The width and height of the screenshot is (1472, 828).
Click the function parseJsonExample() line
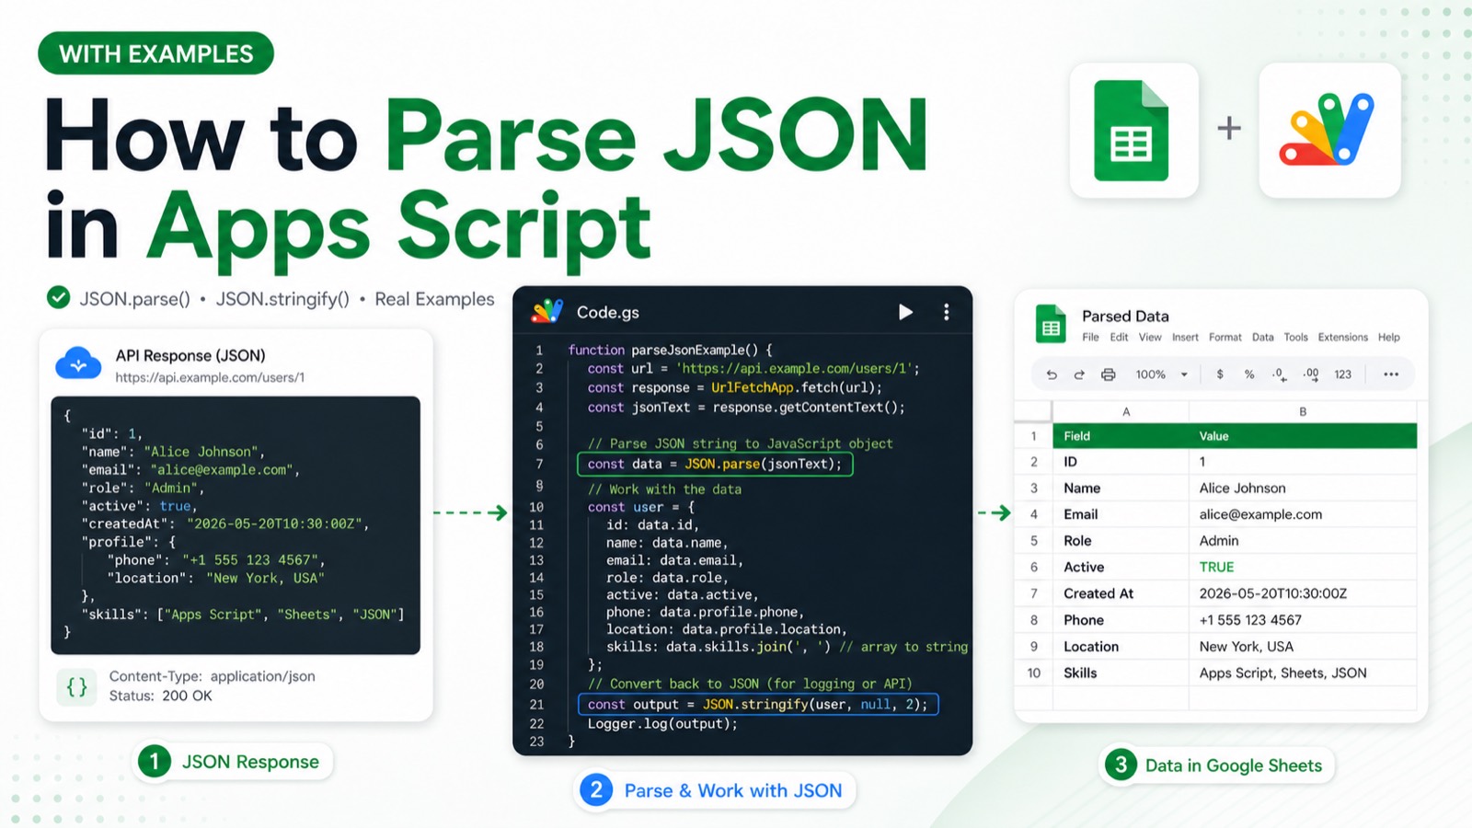click(670, 350)
